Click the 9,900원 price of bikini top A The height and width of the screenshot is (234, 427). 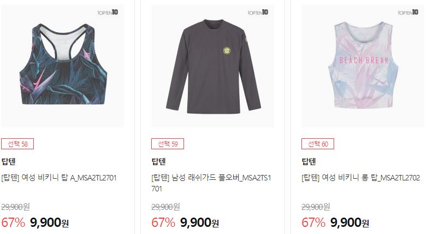point(49,223)
